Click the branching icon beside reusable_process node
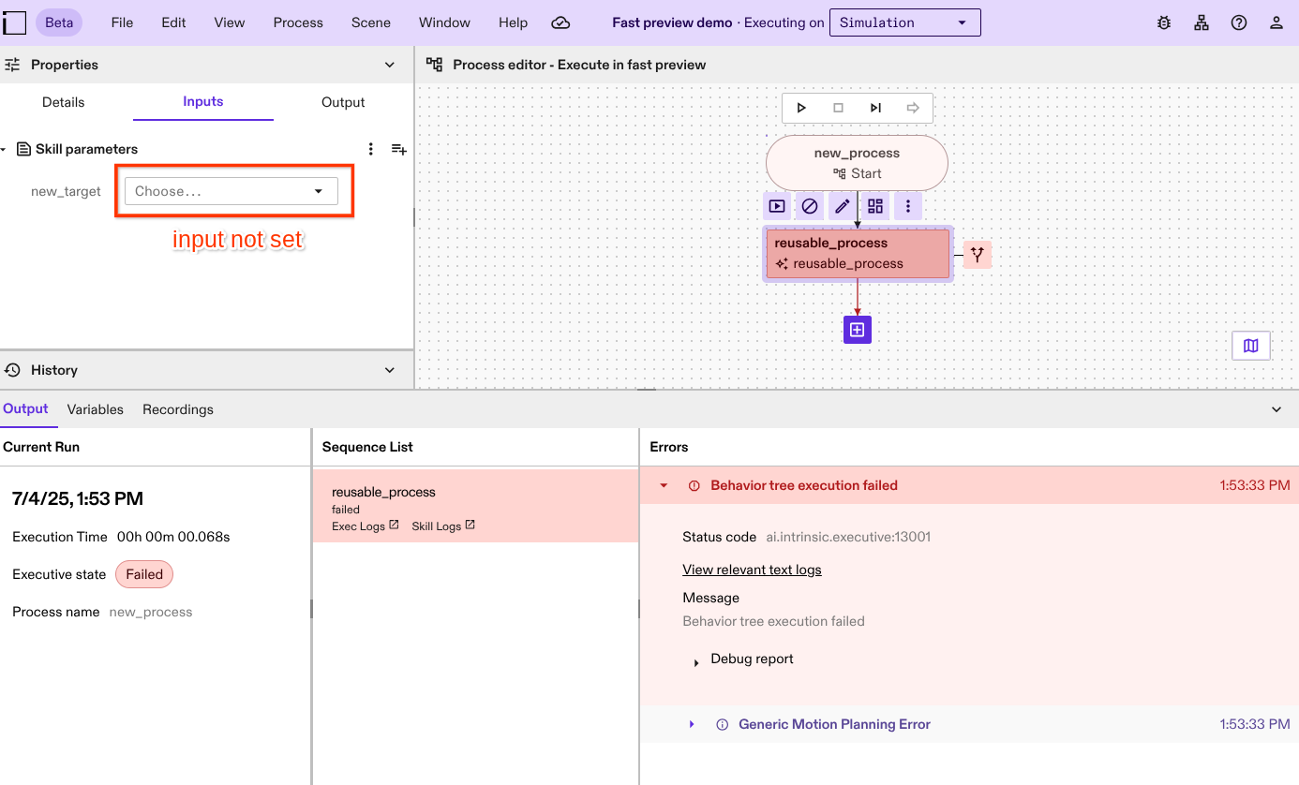Image resolution: width=1299 pixels, height=785 pixels. click(x=978, y=254)
